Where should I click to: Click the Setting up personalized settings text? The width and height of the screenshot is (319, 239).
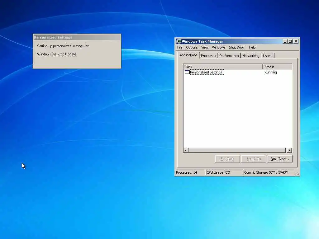click(63, 46)
